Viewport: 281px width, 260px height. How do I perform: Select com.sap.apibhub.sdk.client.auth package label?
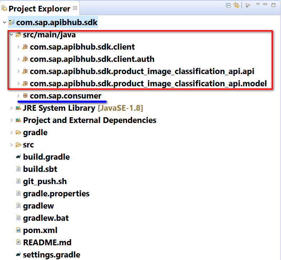point(92,59)
